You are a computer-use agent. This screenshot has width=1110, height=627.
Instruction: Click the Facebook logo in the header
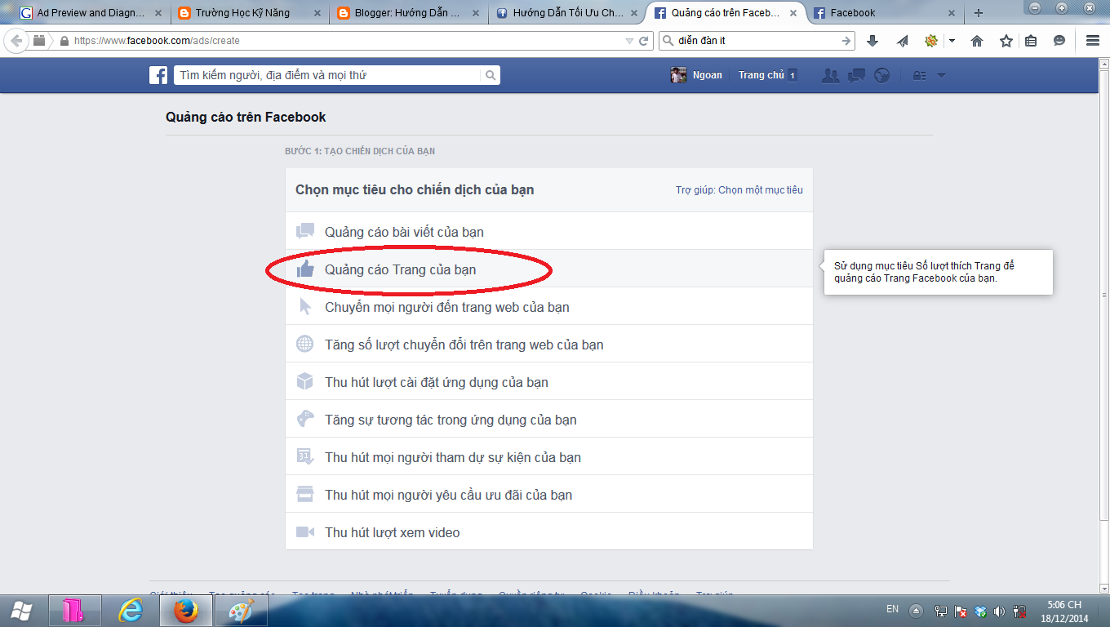158,75
